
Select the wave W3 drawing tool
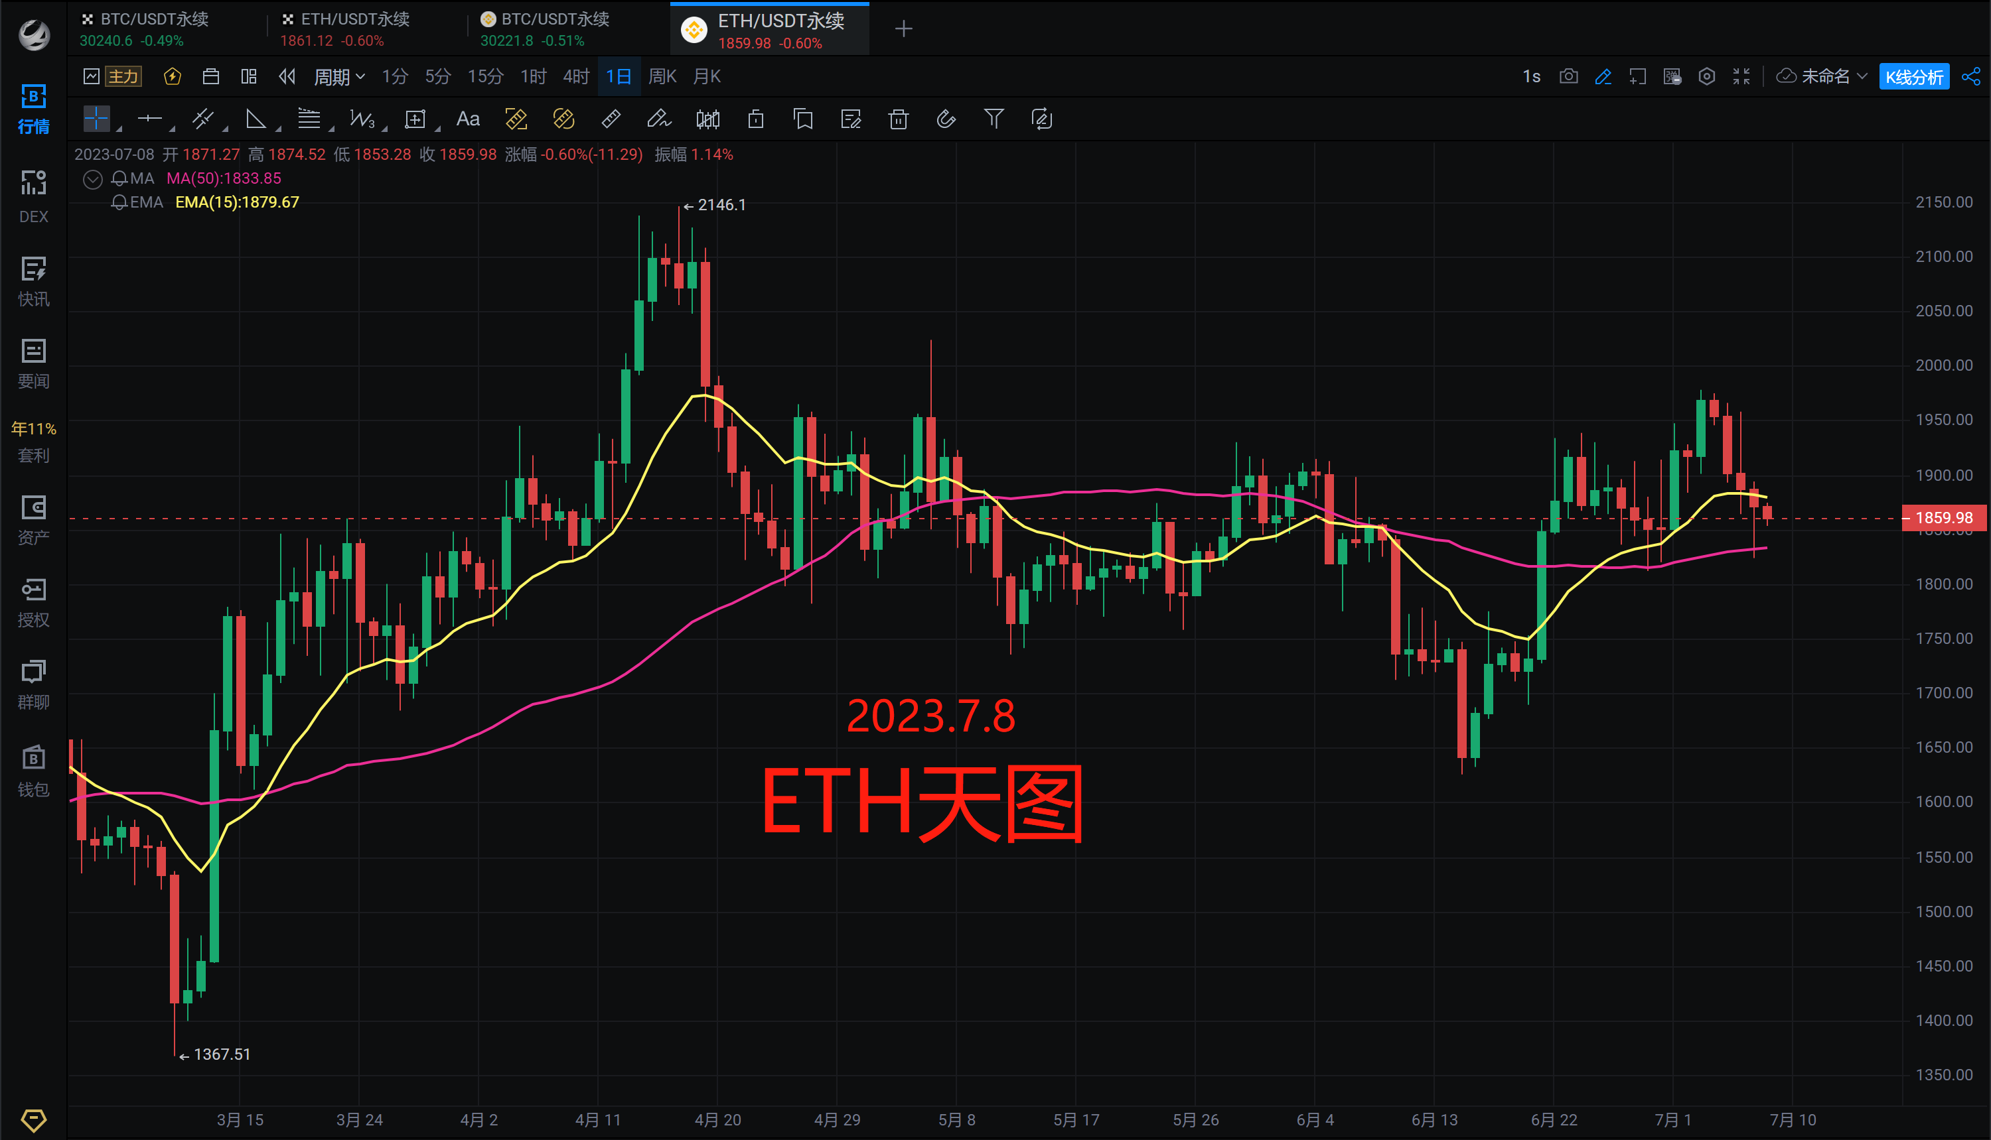(362, 119)
